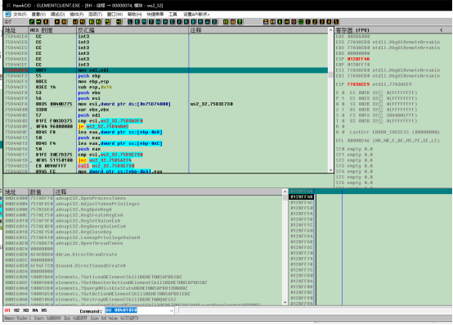Open the Threads (T) window icon

click(x=151, y=21)
